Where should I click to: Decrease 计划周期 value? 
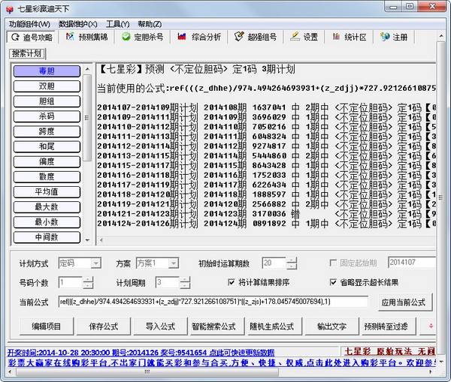(x=185, y=285)
